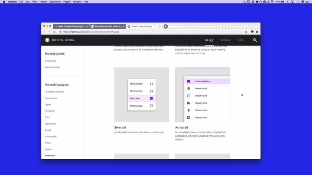This screenshot has height=175, width=312.
Task: Open a new tab with the plus button
Action: click(166, 27)
